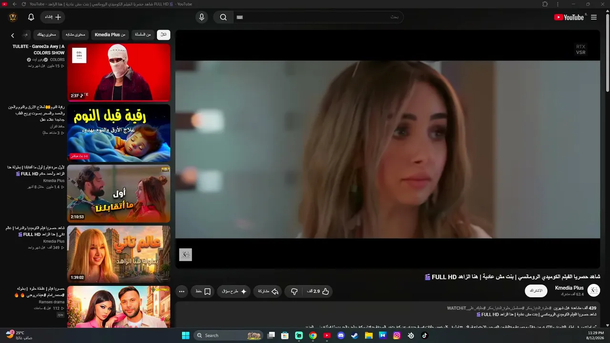
Task: Open Steam from the taskbar
Action: pyautogui.click(x=355, y=335)
